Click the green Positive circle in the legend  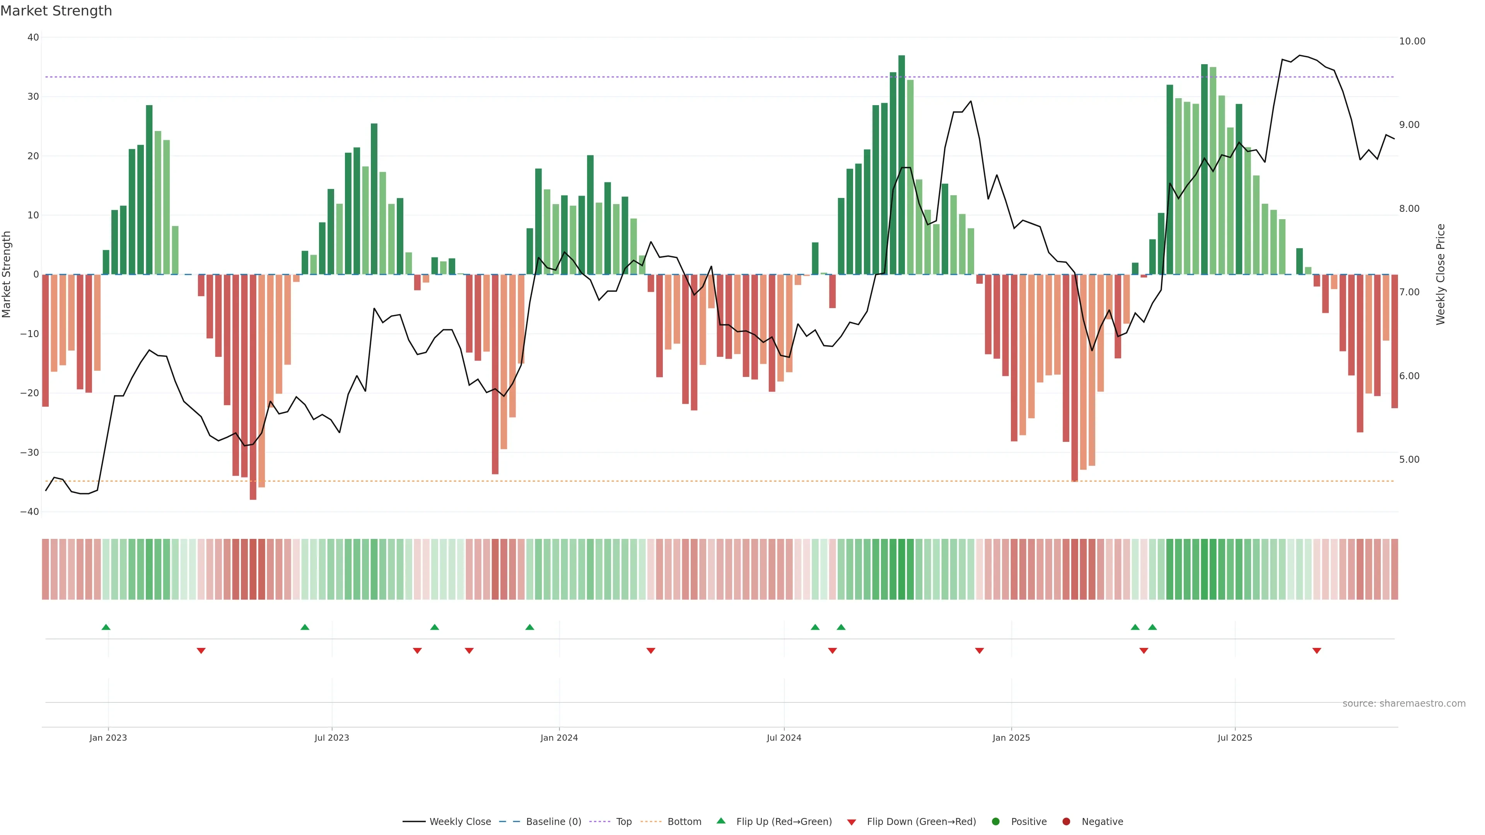click(x=995, y=821)
